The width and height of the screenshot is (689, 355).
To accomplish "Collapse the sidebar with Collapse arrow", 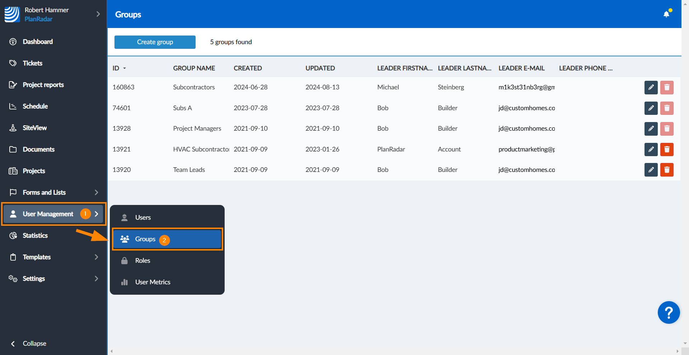I will 13,344.
